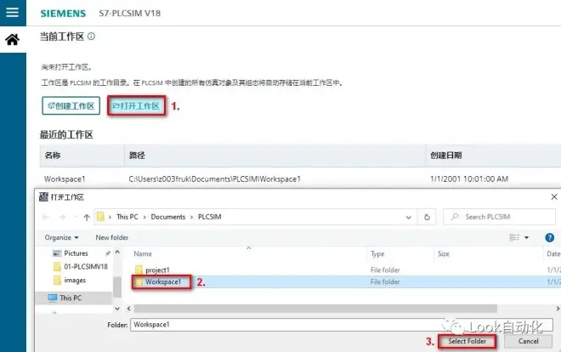Click the Cancel button
This screenshot has width=561, height=352.
(528, 341)
